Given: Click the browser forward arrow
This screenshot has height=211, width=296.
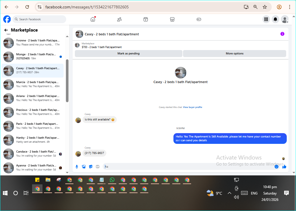Looking at the screenshot, I should [17, 7].
